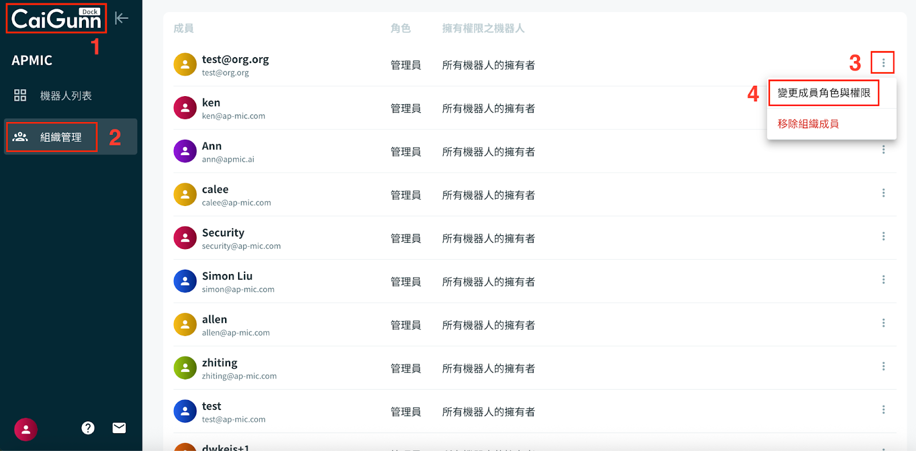Open the three-dot menu for test@org.org
Viewport: 916px width, 451px height.
883,62
